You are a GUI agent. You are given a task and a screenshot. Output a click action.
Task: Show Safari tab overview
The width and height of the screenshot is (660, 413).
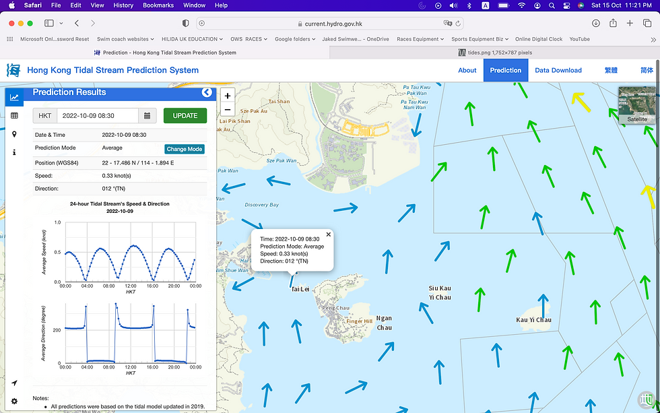click(x=647, y=23)
